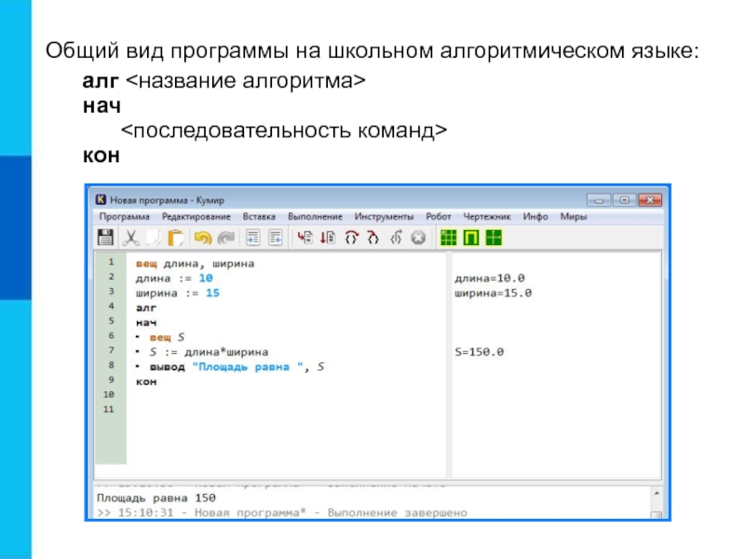This screenshot has width=745, height=559.
Task: Open the Инструменты menu
Action: click(384, 216)
